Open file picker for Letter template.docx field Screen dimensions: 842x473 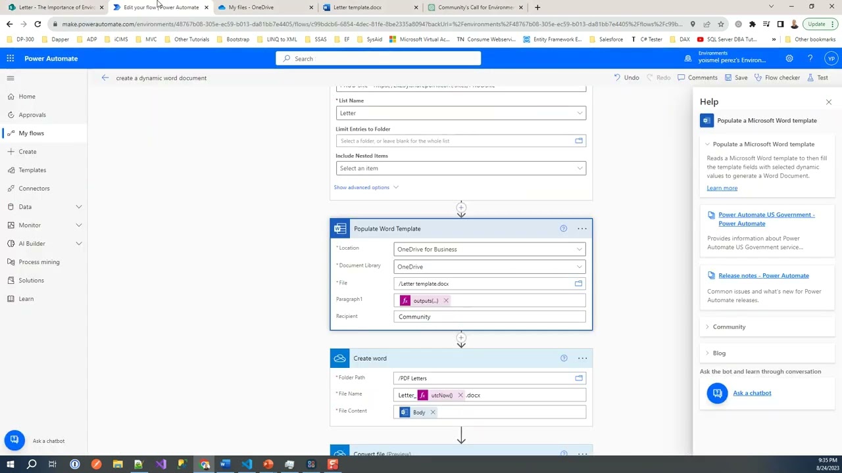pos(578,284)
